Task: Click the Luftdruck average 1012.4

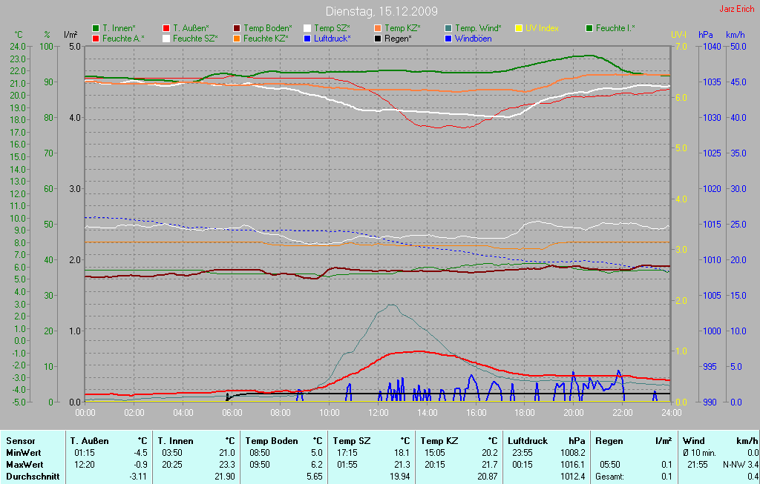Action: 573,477
